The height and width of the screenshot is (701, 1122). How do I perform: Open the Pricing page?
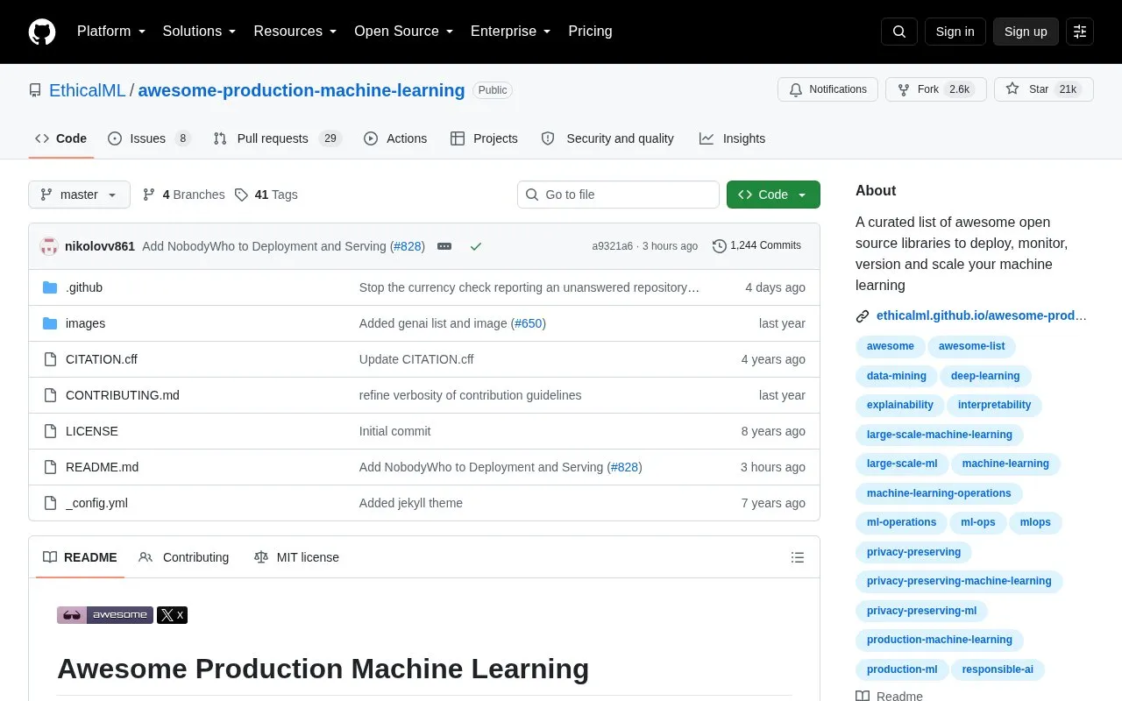[590, 32]
